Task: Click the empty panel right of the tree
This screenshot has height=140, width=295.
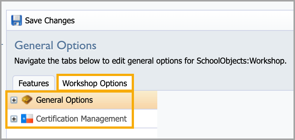Action: 225,115
